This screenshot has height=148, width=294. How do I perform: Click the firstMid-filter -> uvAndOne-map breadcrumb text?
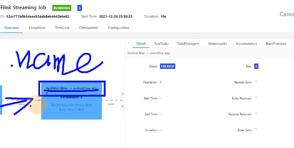[x=149, y=53]
